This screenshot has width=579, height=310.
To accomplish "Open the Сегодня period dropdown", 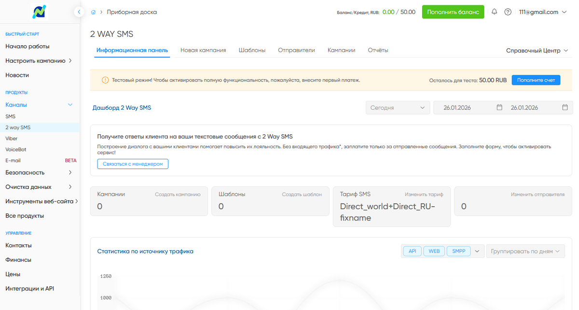I will 398,108.
